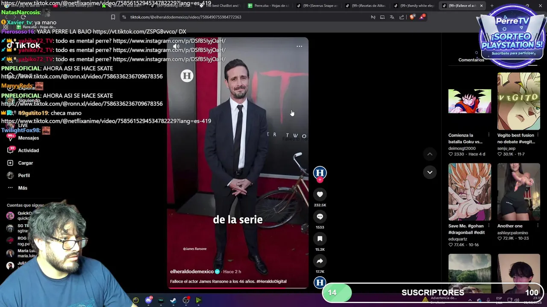Open more options for the Another one card
The image size is (547, 307).
538,226
